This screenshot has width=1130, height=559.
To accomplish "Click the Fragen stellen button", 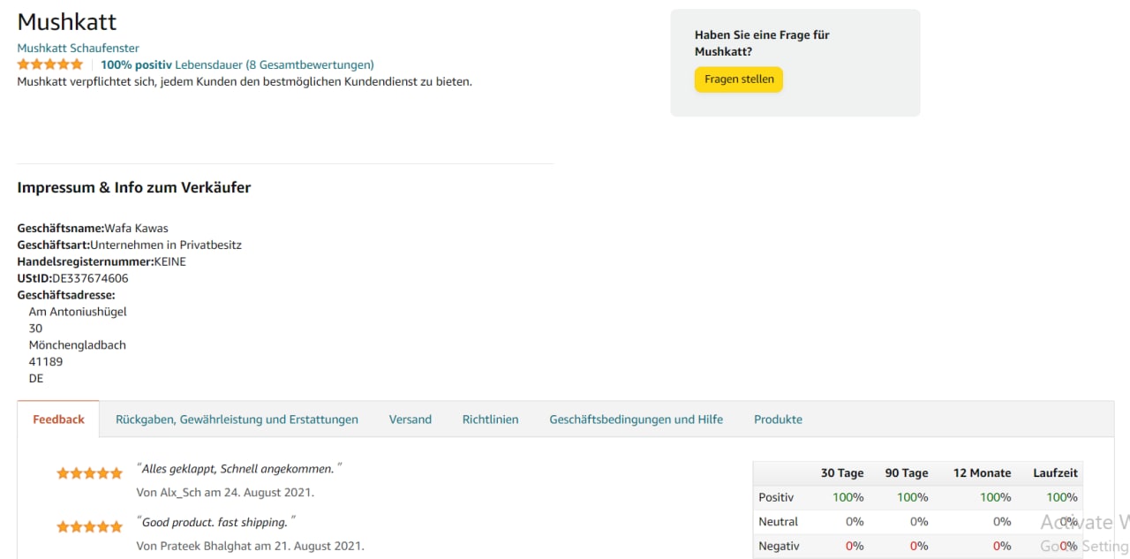I will coord(739,79).
